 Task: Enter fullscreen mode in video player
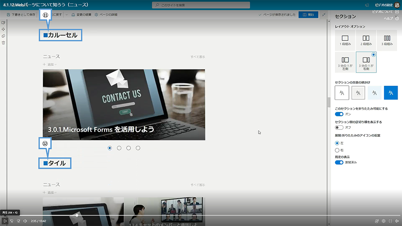(390, 221)
